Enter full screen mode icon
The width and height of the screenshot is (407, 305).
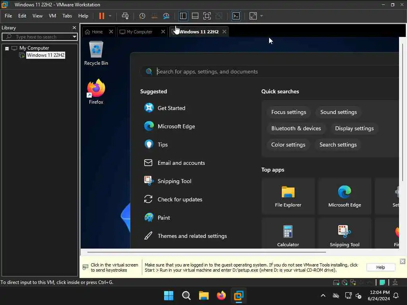(x=207, y=16)
